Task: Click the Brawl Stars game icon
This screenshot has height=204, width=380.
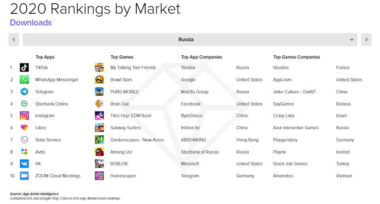Action: (x=99, y=80)
